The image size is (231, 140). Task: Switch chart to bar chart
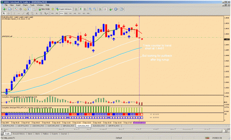(76, 9)
